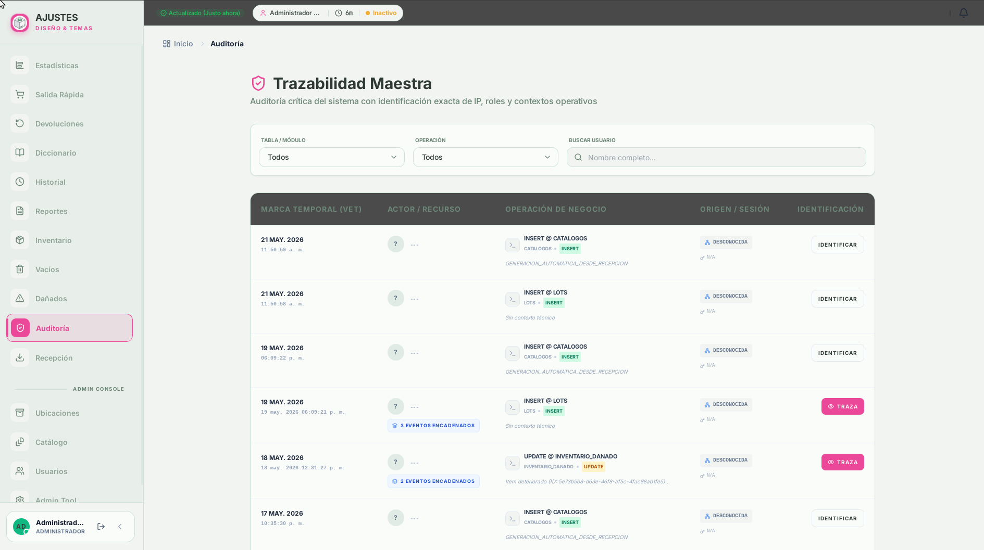Open Estadísticas in the sidebar

[69, 66]
